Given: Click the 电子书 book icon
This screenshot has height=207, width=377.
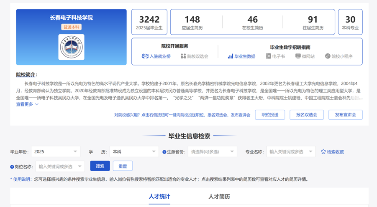Looking at the screenshot, I should click(x=268, y=56).
